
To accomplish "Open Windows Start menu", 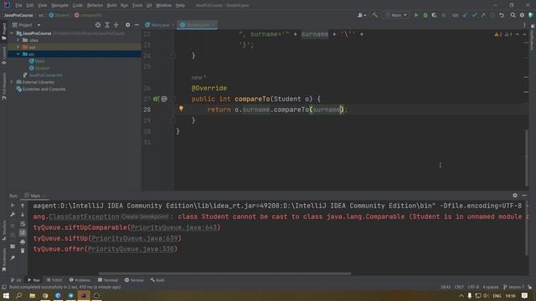I will pyautogui.click(x=6, y=295).
